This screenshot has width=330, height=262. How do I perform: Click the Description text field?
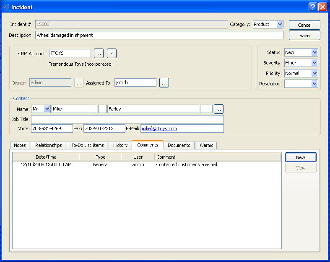[x=159, y=35]
